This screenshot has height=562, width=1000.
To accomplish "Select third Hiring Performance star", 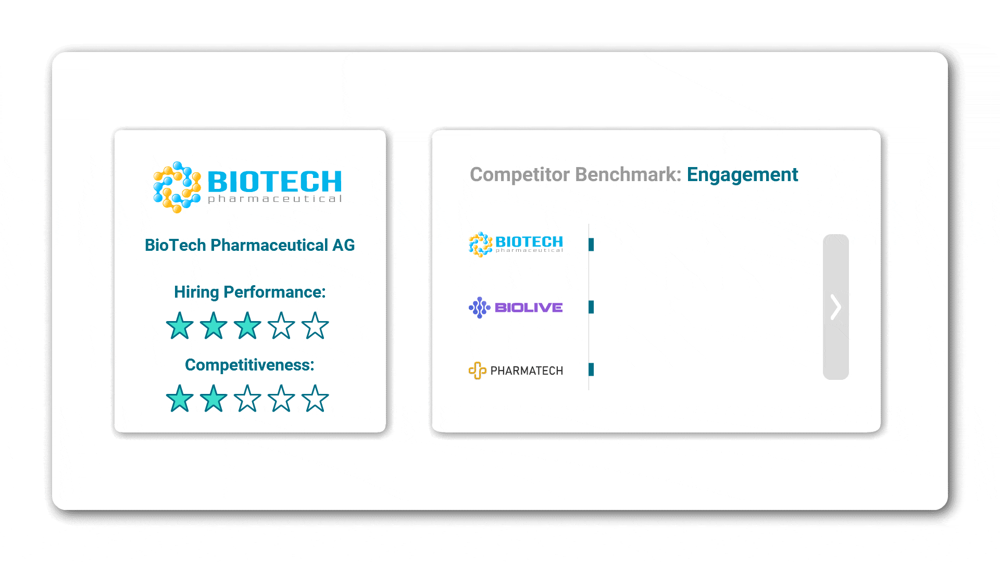I will coord(247,326).
